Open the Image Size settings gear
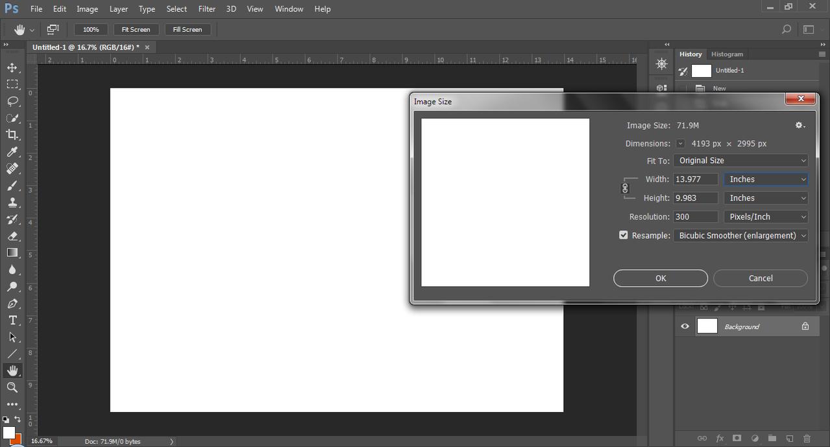 [x=799, y=125]
